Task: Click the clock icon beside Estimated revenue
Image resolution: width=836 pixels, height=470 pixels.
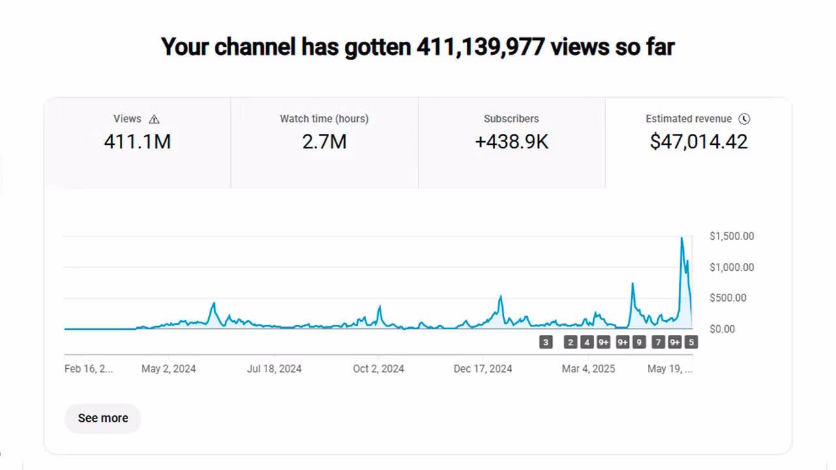Action: click(x=744, y=119)
